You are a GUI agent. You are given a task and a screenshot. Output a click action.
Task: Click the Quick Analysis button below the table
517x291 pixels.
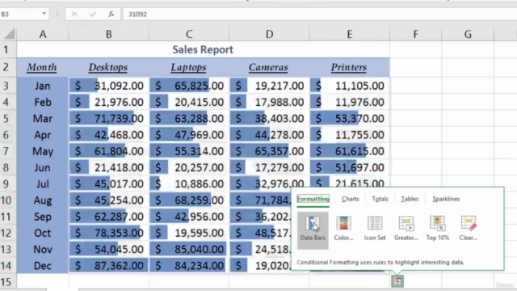tap(397, 281)
